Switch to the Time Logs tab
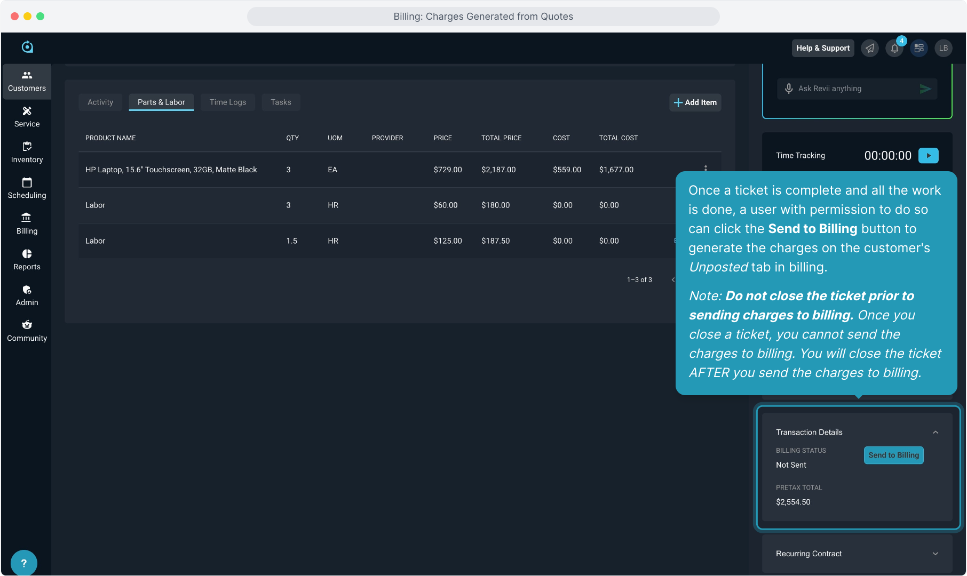Screen dimensions: 967x576 (228, 102)
